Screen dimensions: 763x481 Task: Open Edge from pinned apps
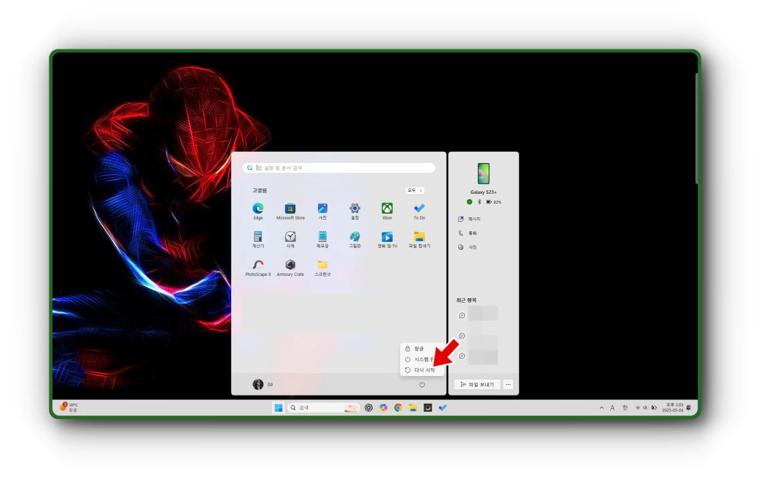coord(258,211)
